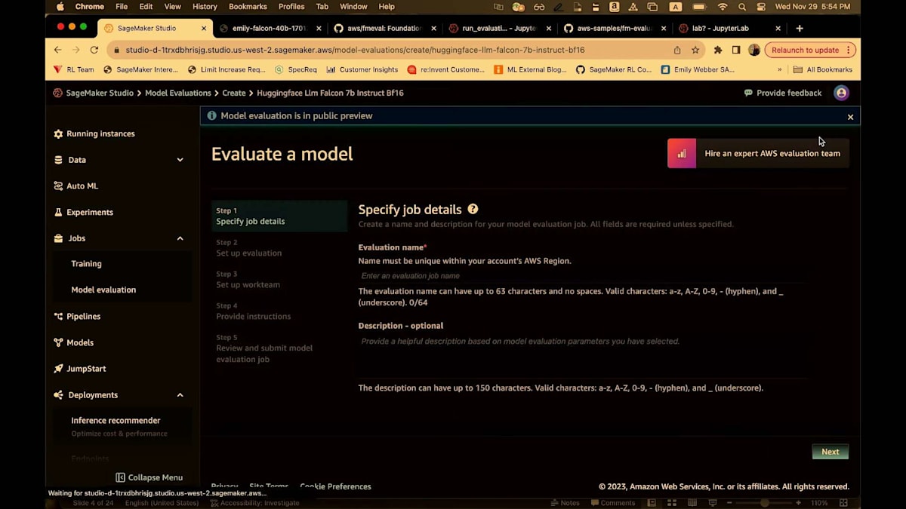This screenshot has height=509, width=906.
Task: Switch to the run_evaluati... Jupyter tab
Action: click(498, 28)
